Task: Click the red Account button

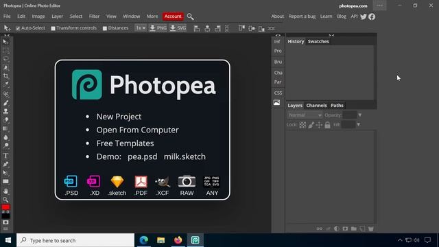Action: [x=173, y=16]
